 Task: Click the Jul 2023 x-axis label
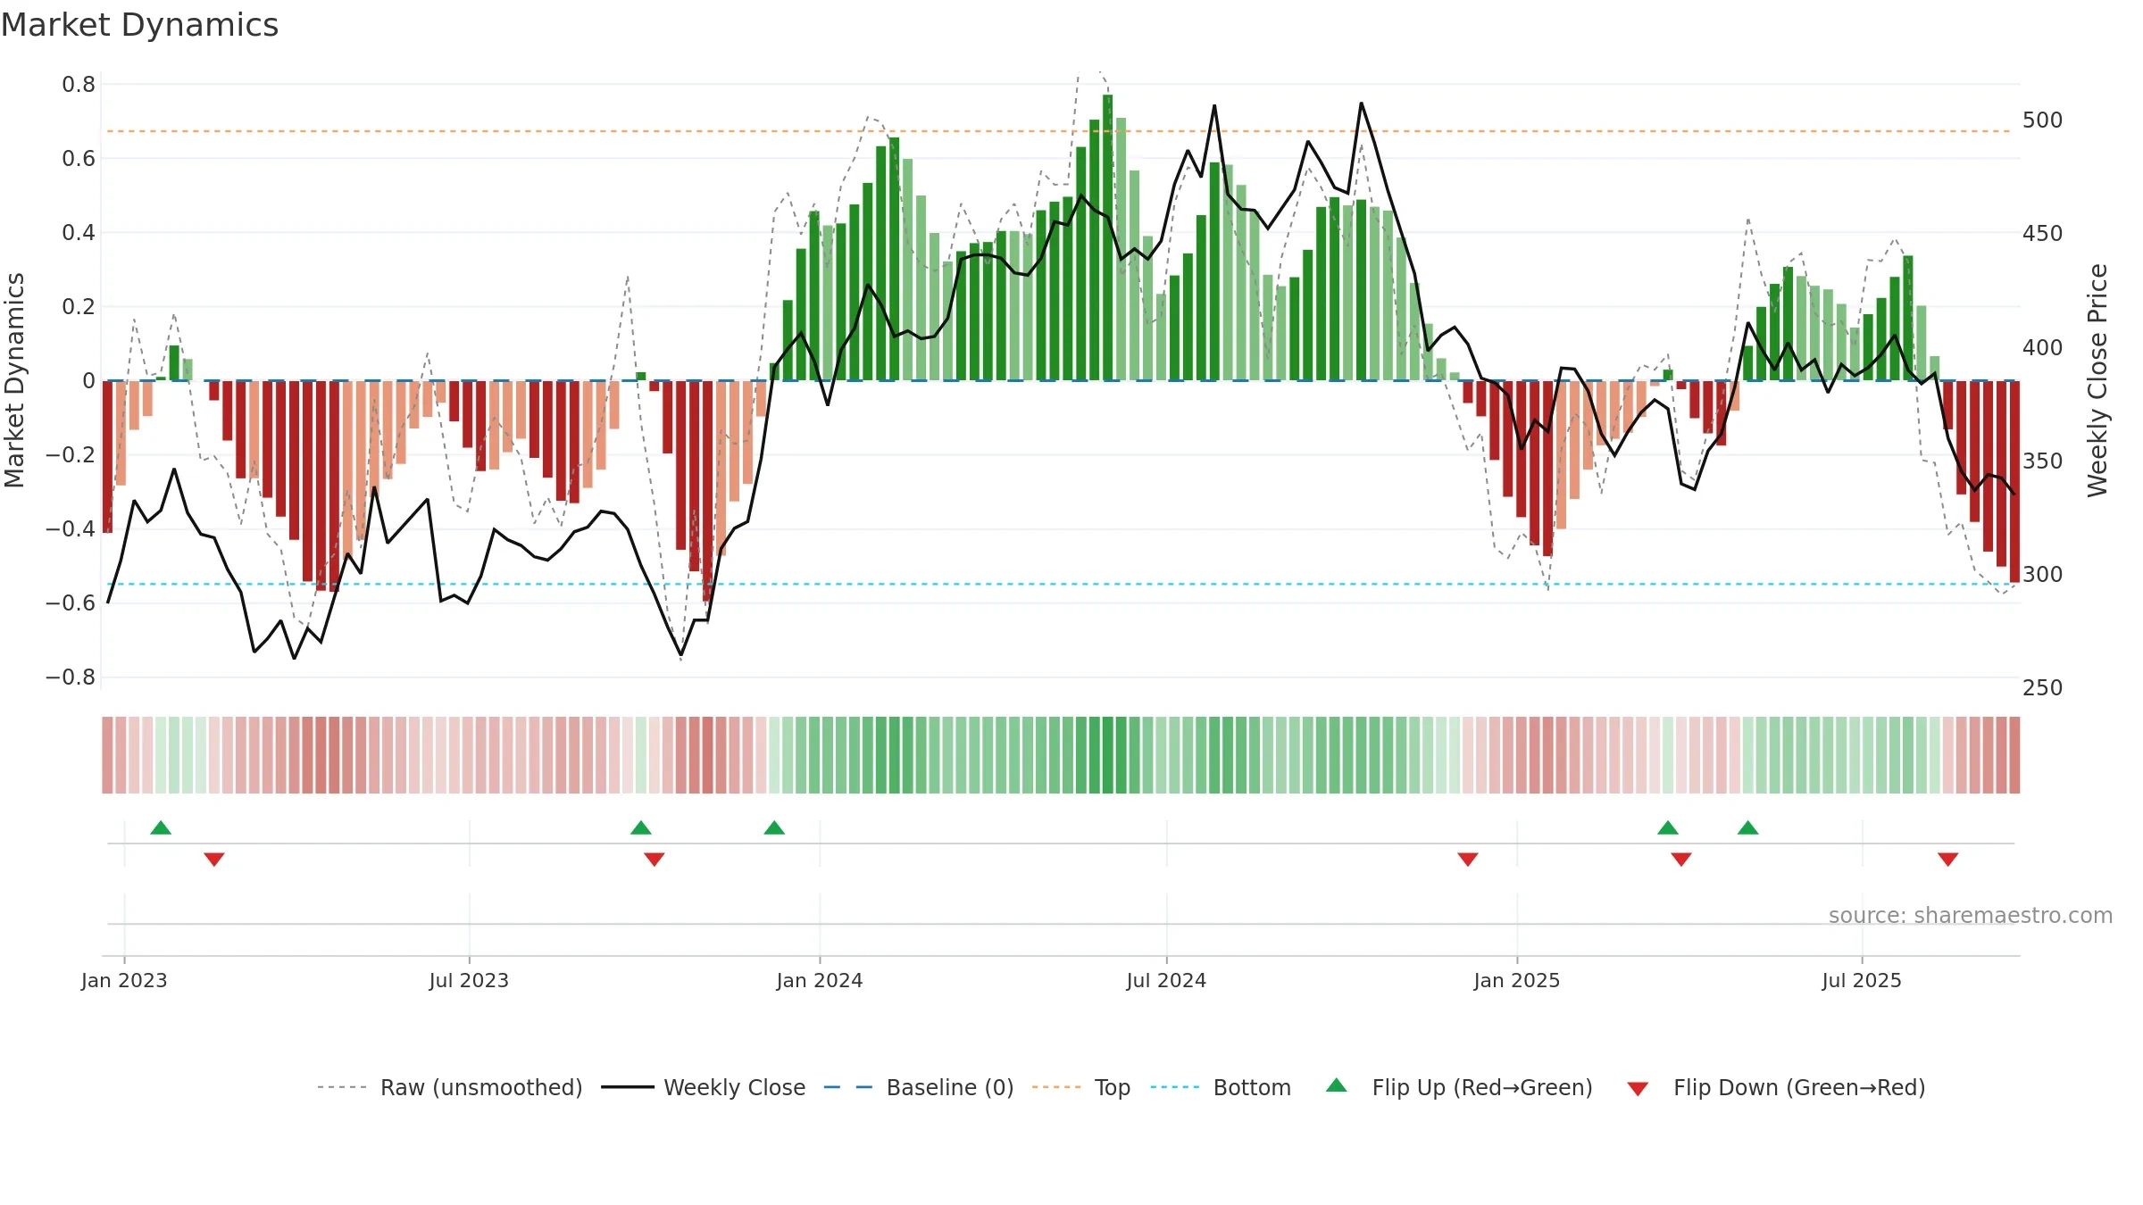tap(469, 981)
